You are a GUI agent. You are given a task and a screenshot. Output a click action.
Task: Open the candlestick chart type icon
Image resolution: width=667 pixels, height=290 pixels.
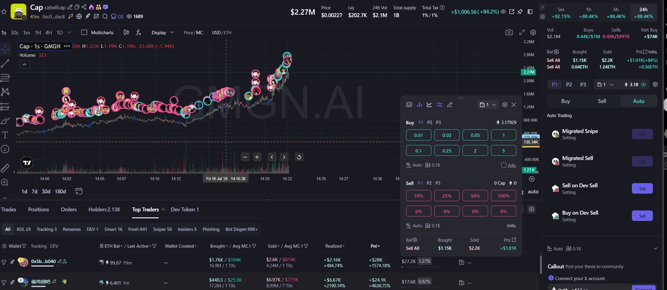click(127, 33)
